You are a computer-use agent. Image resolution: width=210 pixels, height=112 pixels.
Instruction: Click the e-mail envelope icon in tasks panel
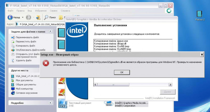point(13,54)
